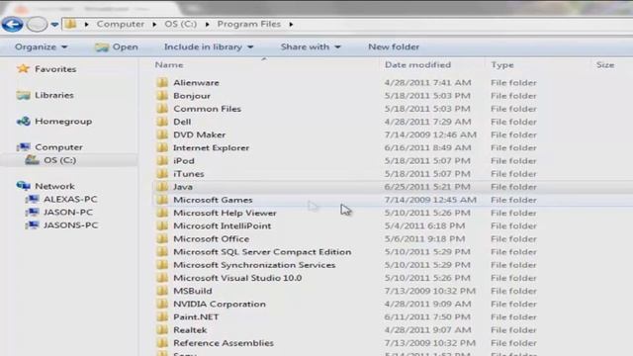This screenshot has width=633, height=356.
Task: Open Include in library dropdown
Action: pyautogui.click(x=209, y=46)
